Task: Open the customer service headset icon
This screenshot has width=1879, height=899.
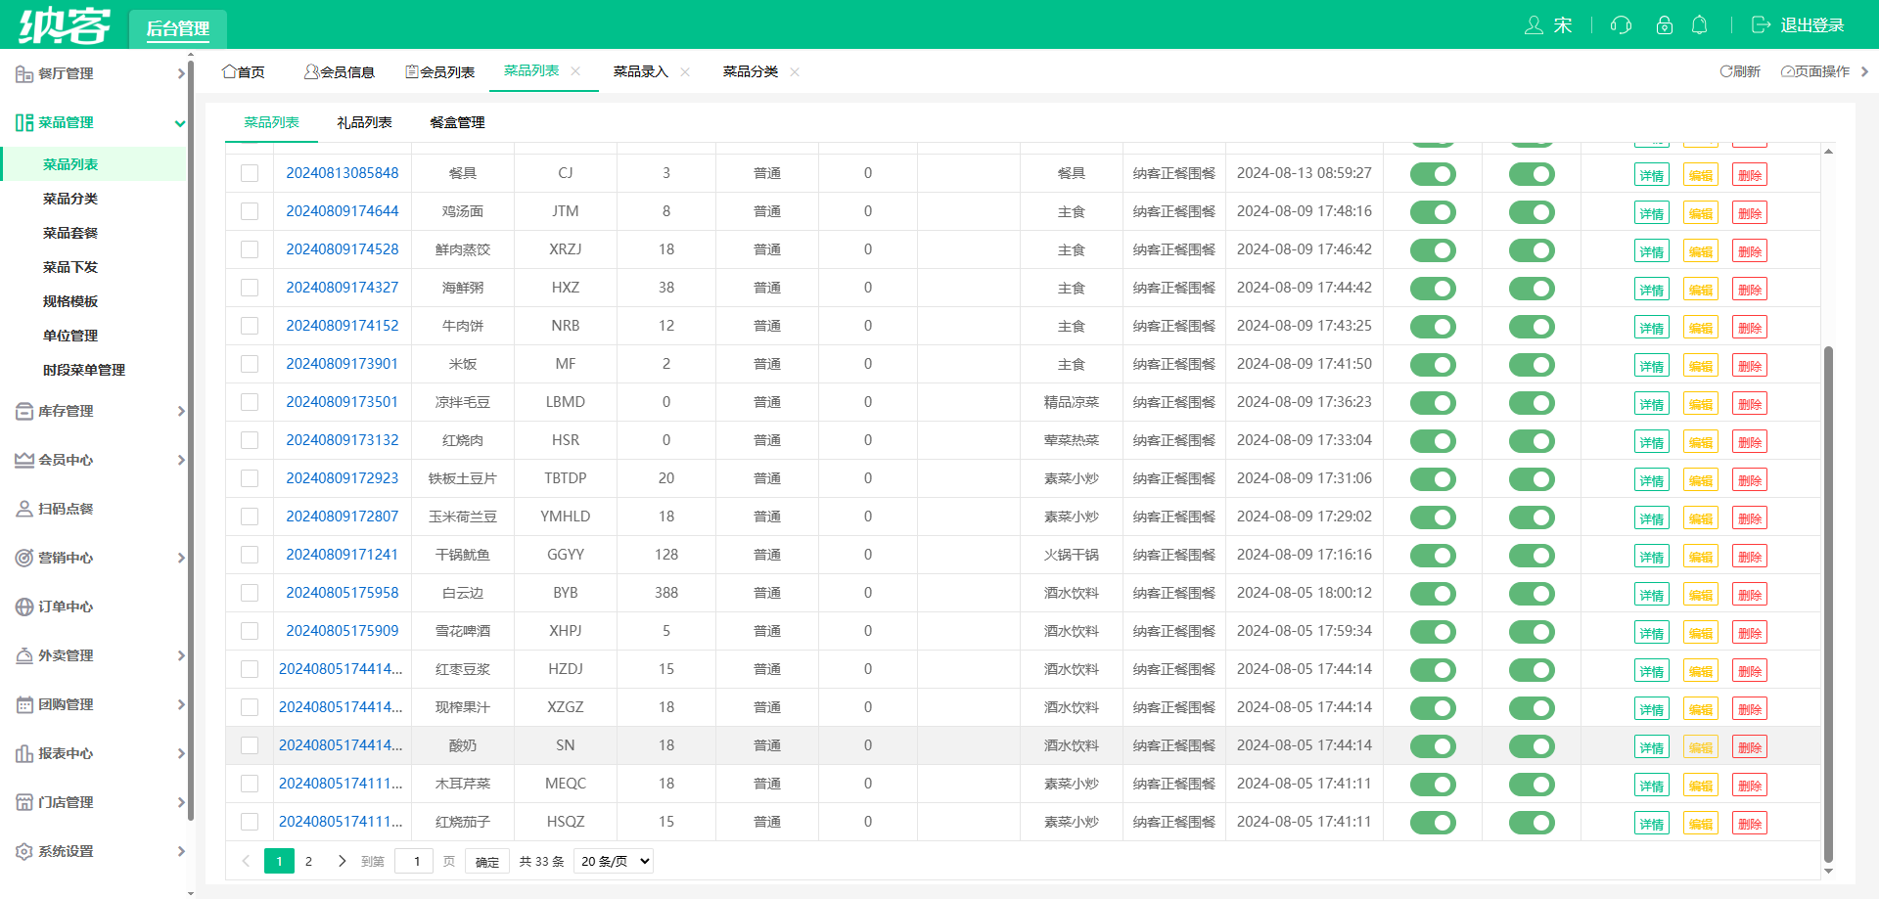Action: (x=1621, y=25)
